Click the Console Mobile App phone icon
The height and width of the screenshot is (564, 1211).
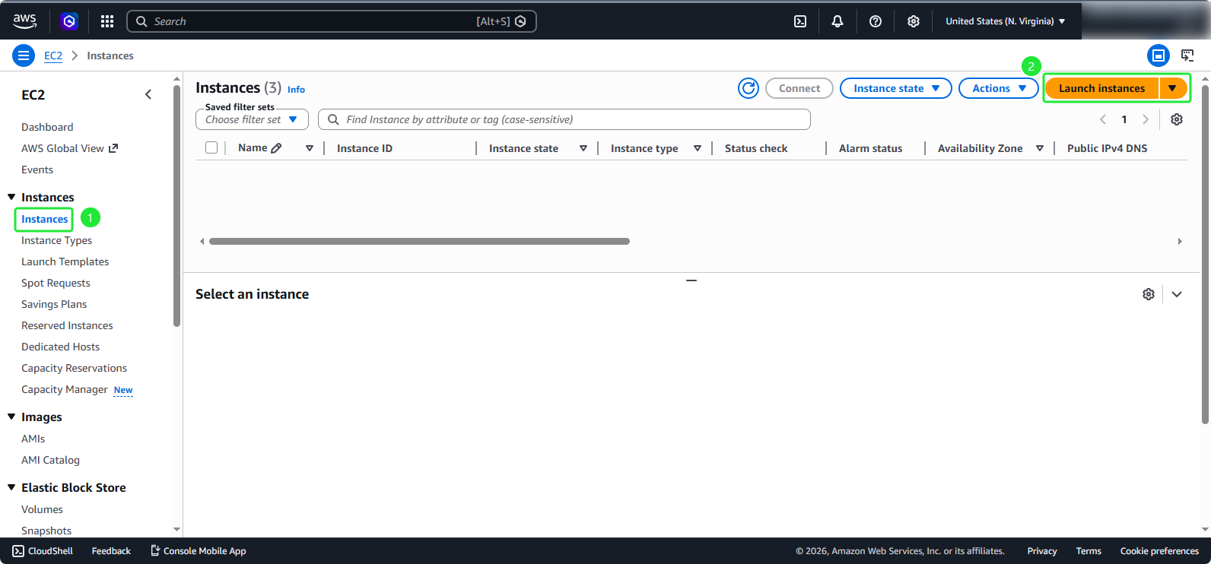(x=155, y=551)
